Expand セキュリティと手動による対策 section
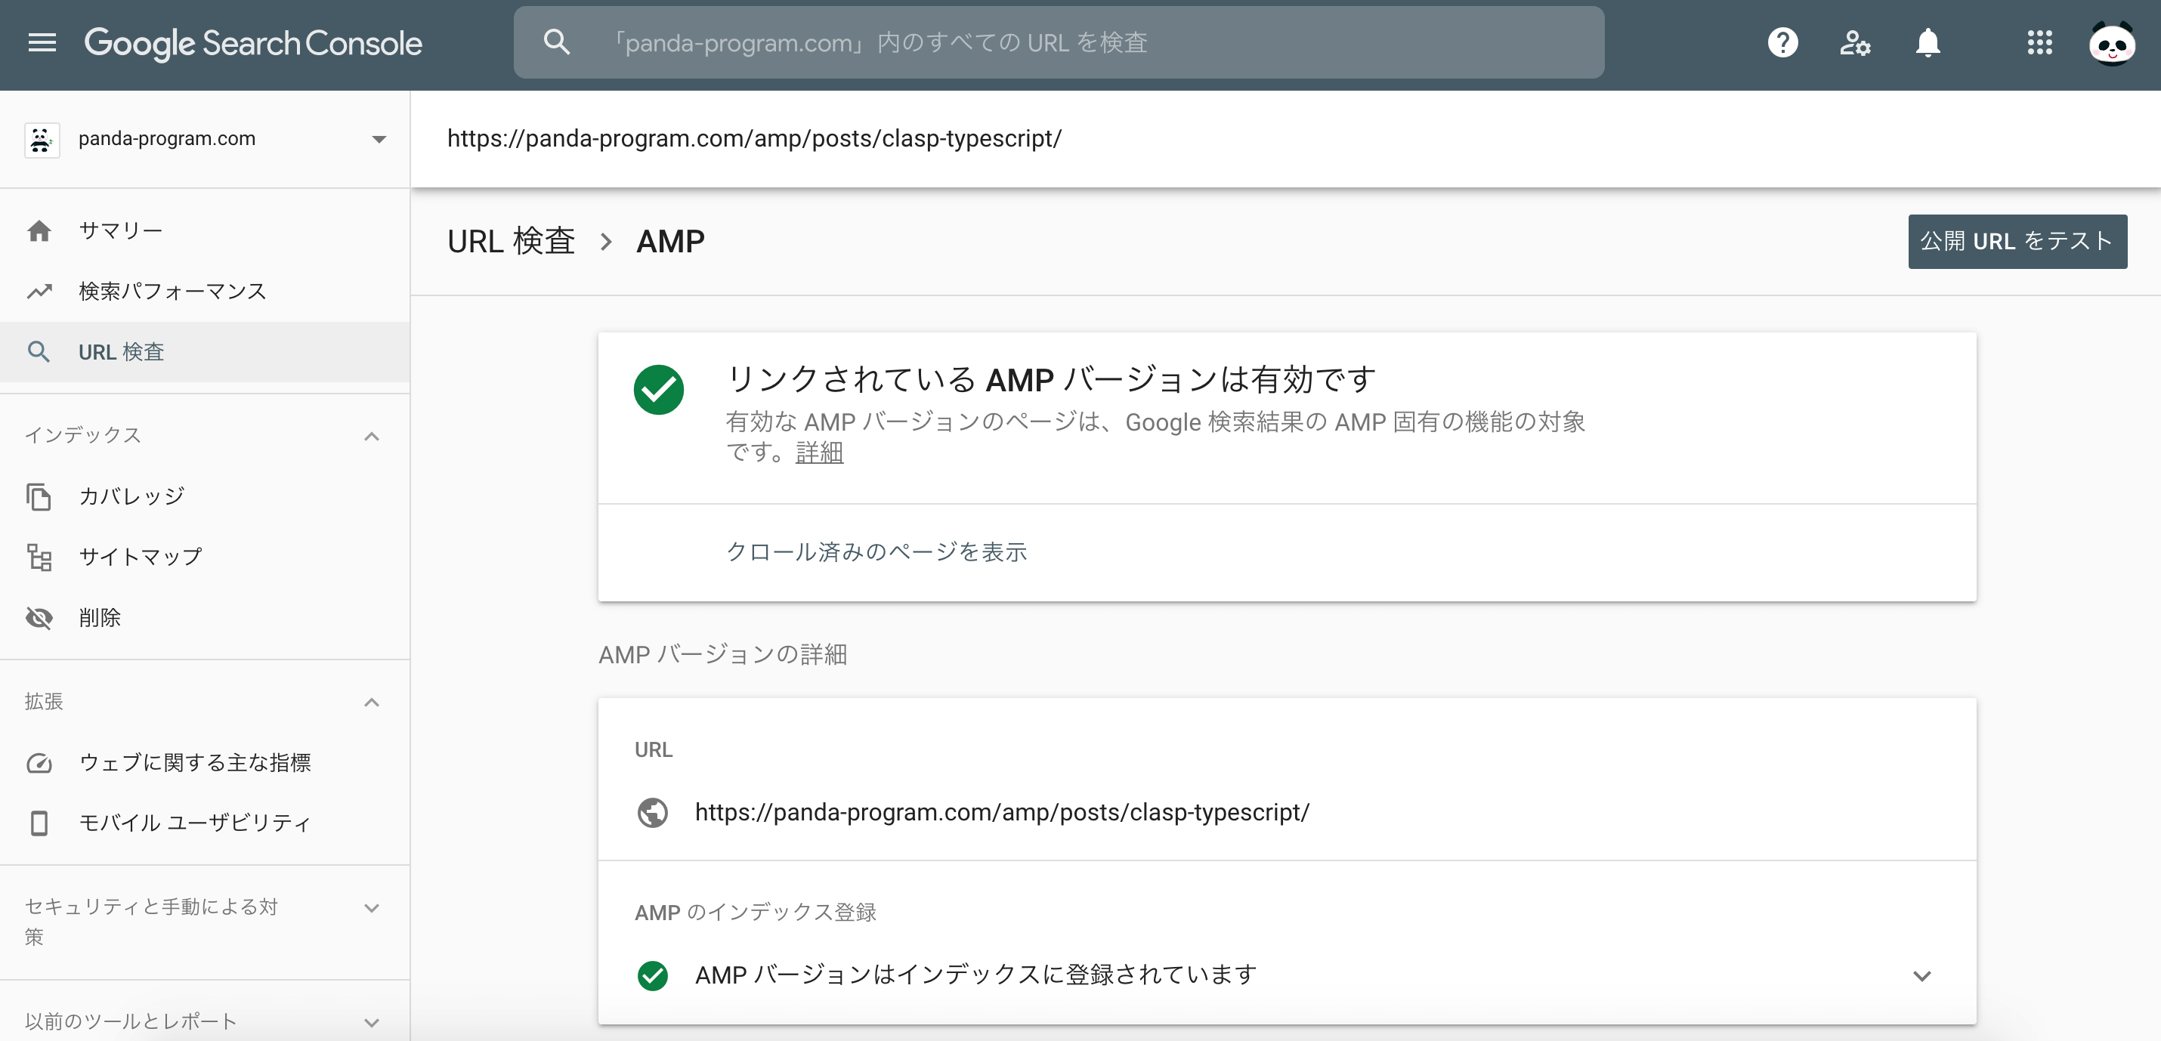2161x1041 pixels. [372, 909]
